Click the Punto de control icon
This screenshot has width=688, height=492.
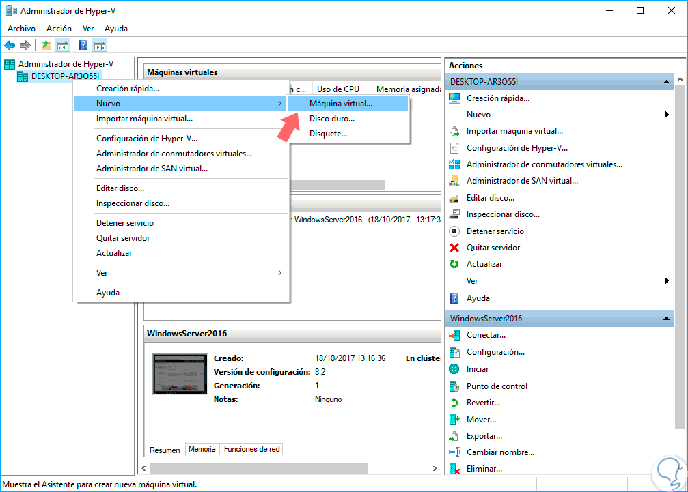(454, 386)
